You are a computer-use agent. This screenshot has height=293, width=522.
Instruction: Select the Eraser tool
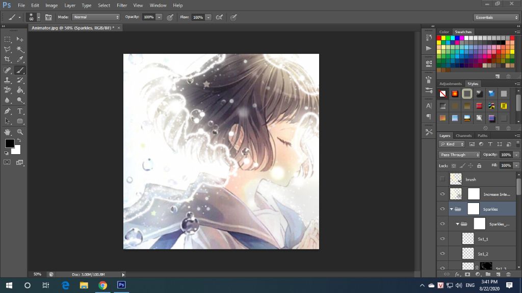(7, 90)
